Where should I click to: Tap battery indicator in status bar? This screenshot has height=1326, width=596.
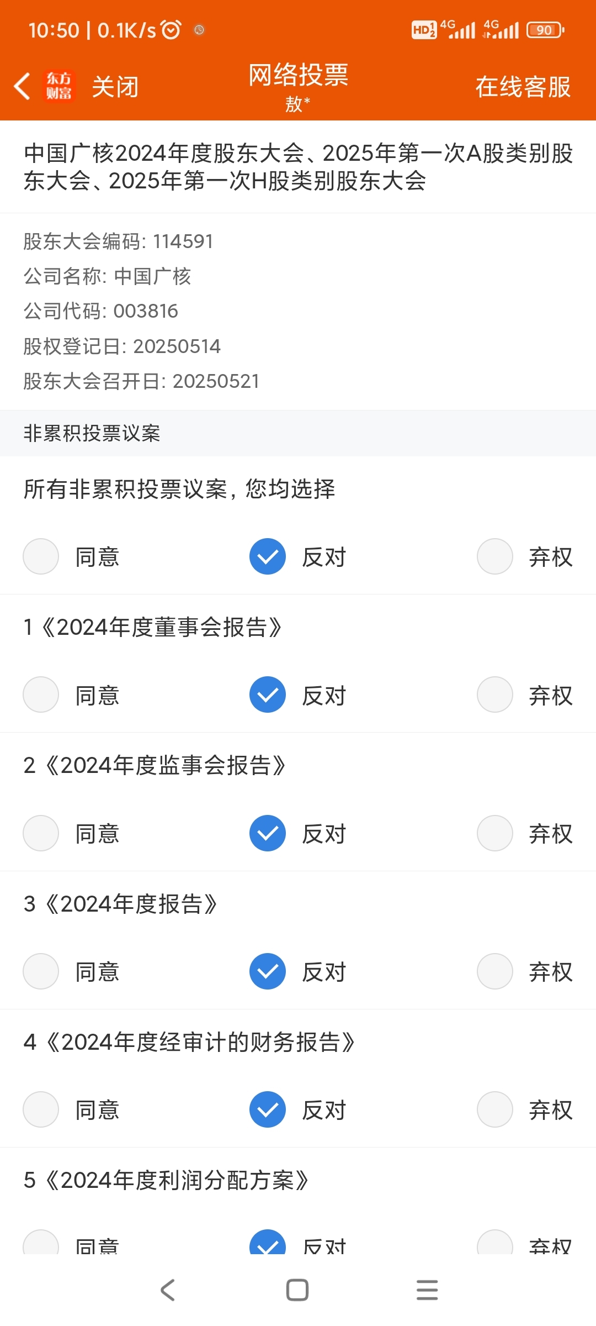[545, 30]
